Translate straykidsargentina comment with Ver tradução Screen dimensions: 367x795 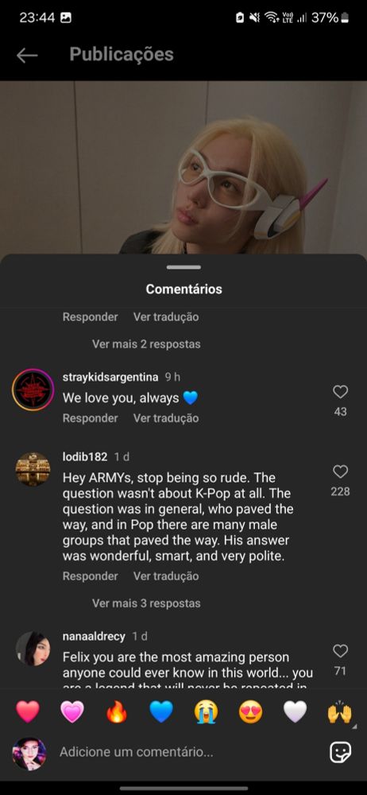(x=166, y=418)
